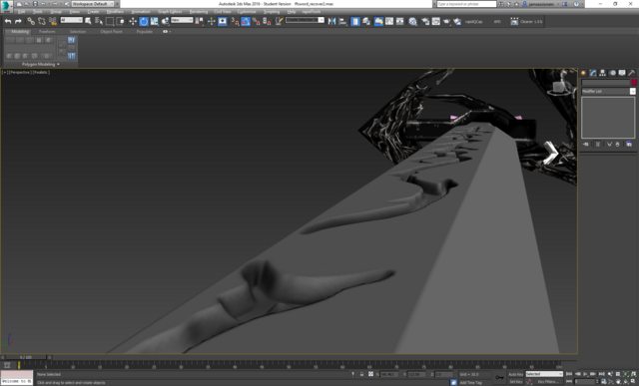Switch to the Motion command panel
Viewport: 639px width, 386px height.
point(612,73)
